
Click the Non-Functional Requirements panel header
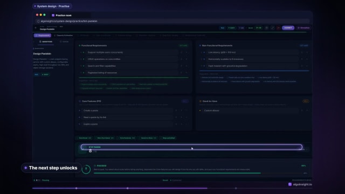pos(217,45)
